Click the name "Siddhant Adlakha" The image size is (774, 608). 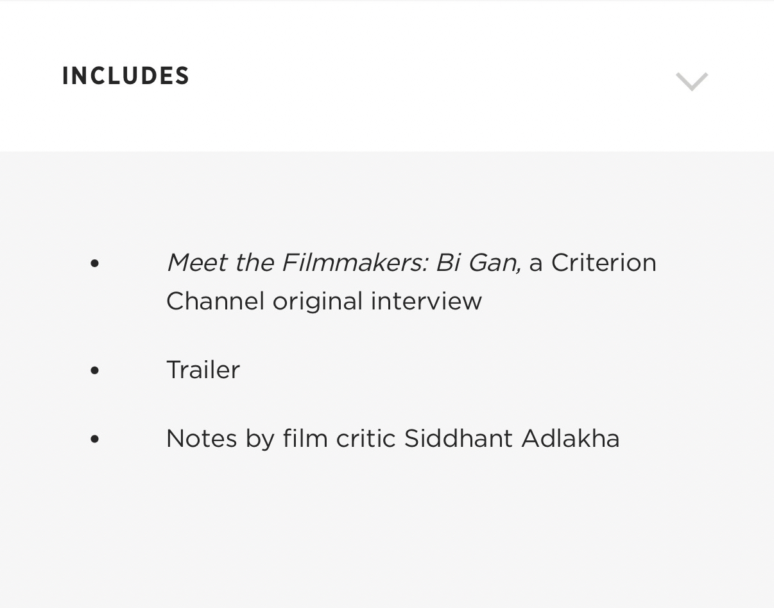click(x=512, y=439)
